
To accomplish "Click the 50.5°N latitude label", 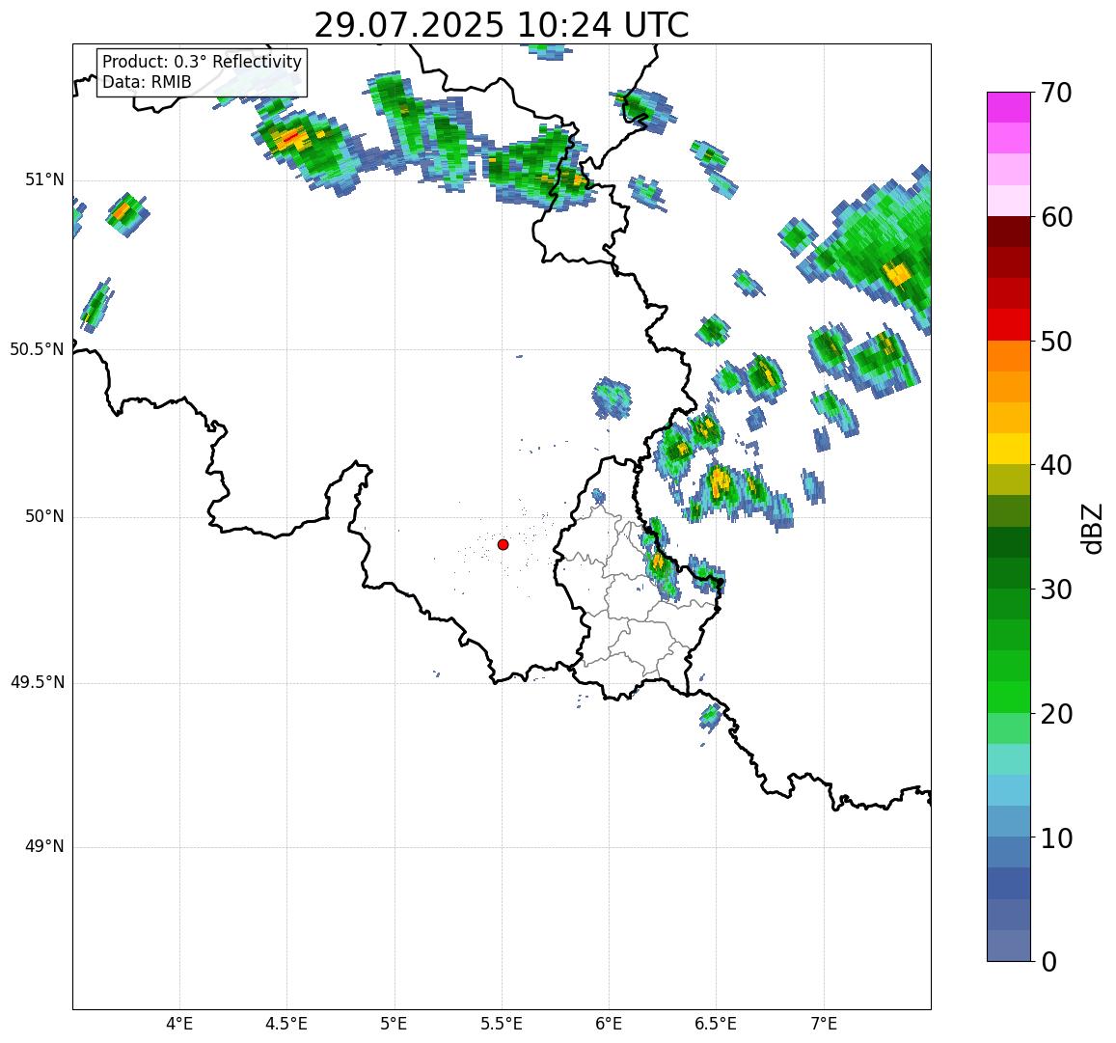I will point(37,349).
